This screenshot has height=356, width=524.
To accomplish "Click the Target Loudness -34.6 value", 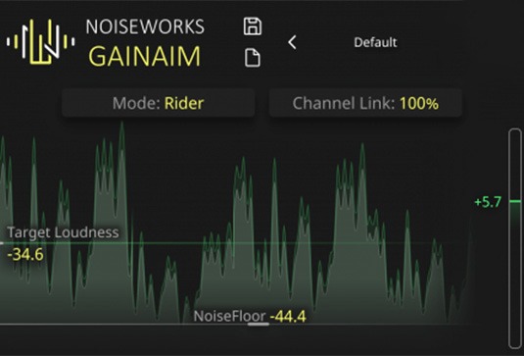I will (x=25, y=255).
